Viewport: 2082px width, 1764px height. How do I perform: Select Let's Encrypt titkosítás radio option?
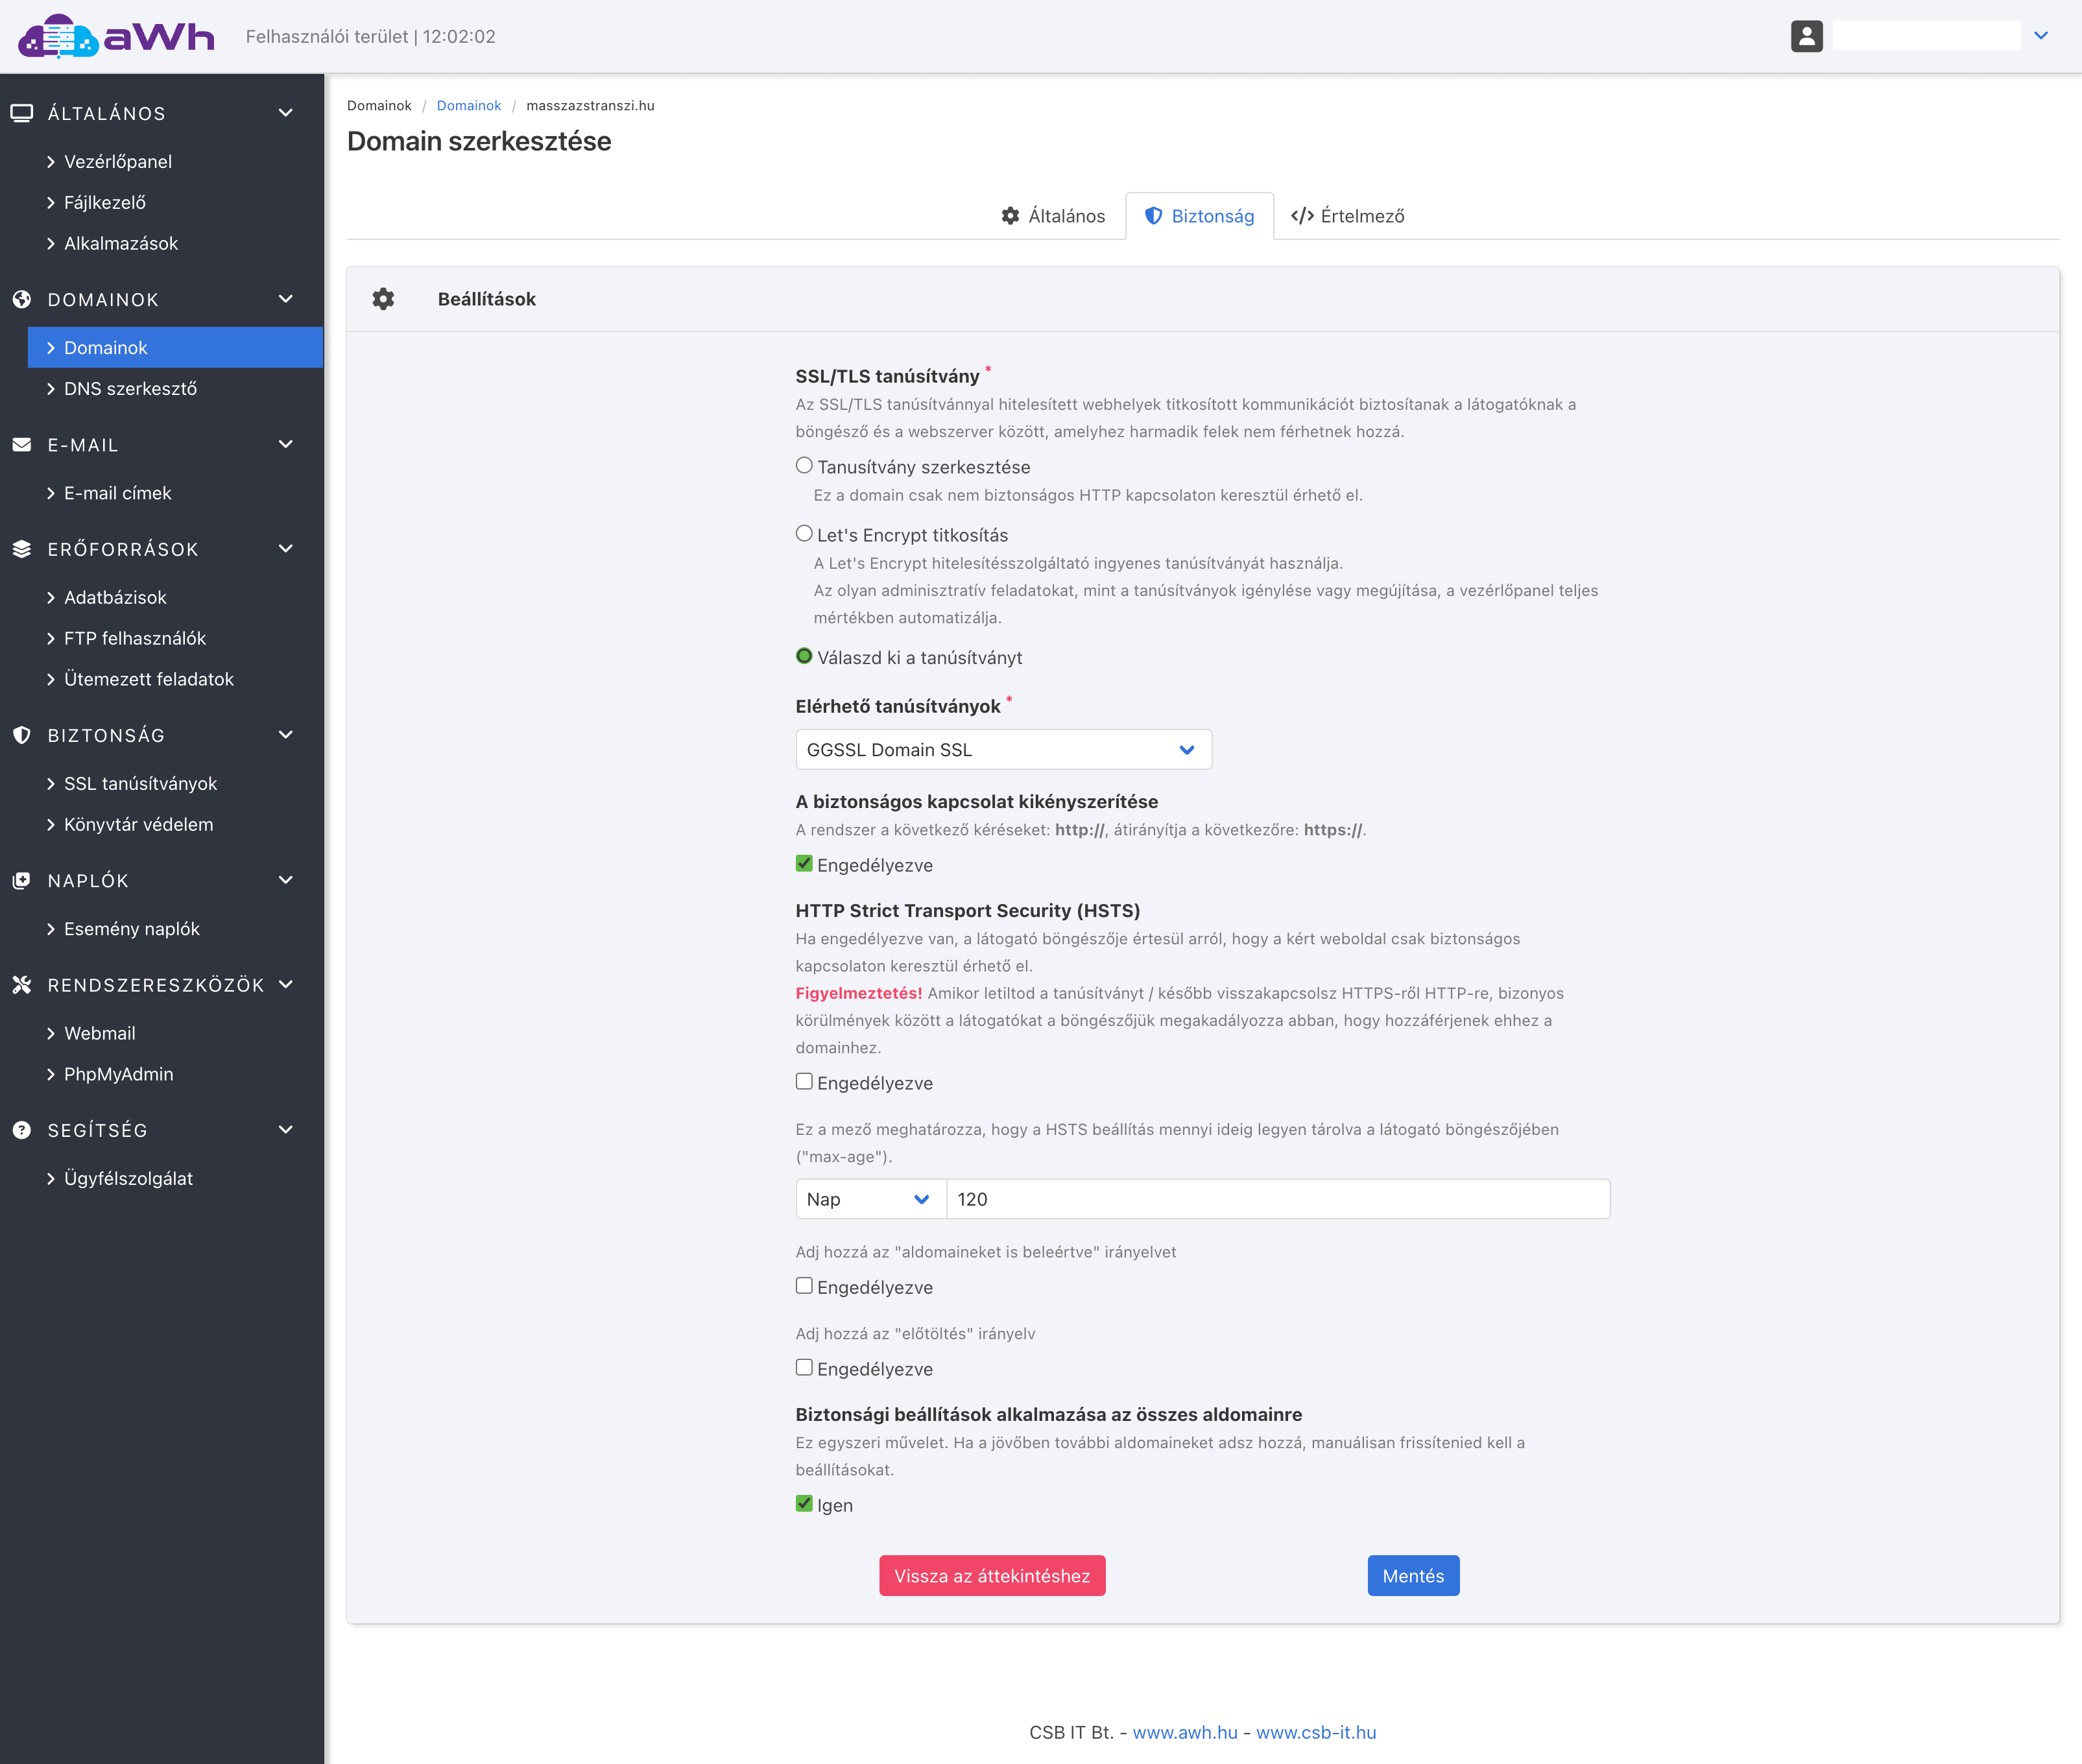(x=804, y=534)
